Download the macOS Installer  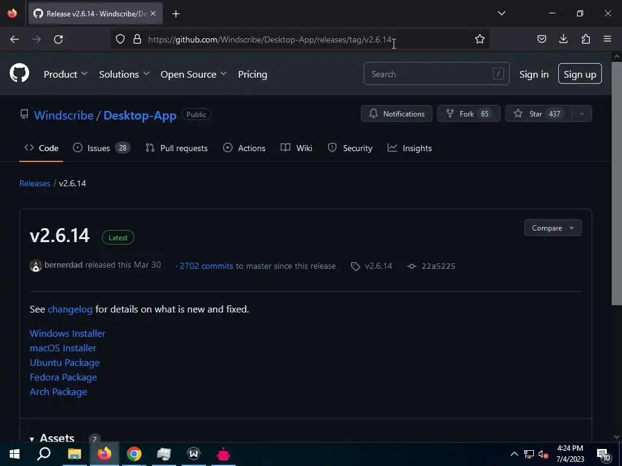coord(63,348)
